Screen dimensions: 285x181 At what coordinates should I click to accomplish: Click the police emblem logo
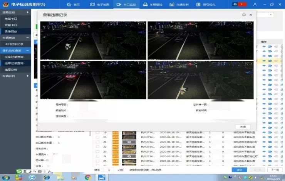click(6, 4)
